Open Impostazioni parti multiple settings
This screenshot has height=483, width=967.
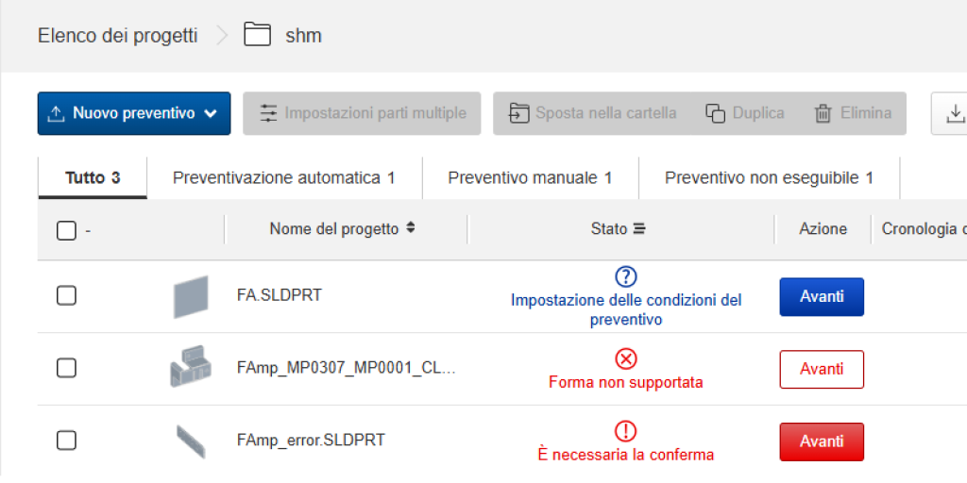tap(362, 113)
